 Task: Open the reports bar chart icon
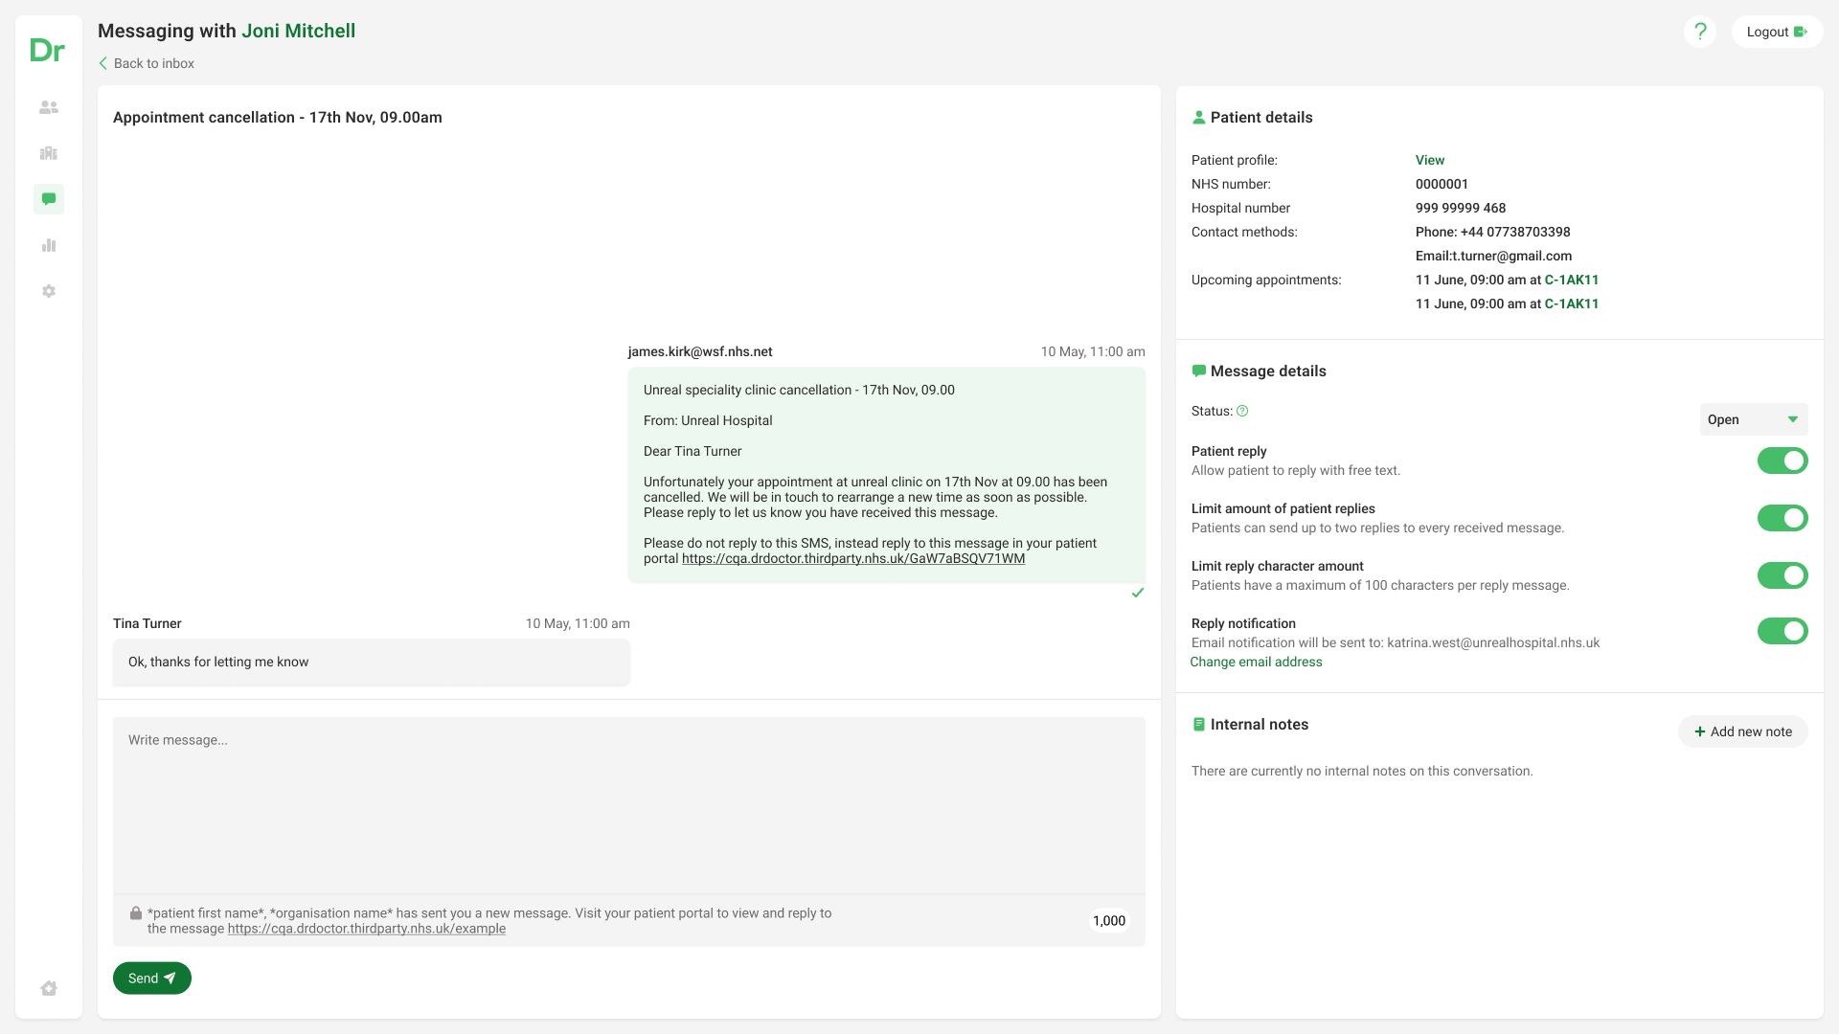(49, 245)
